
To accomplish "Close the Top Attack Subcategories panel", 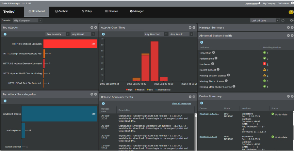I will coord(96,94).
